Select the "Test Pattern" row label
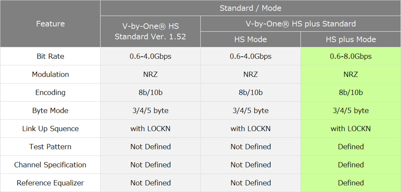This screenshot has width=401, height=192. [x=50, y=147]
